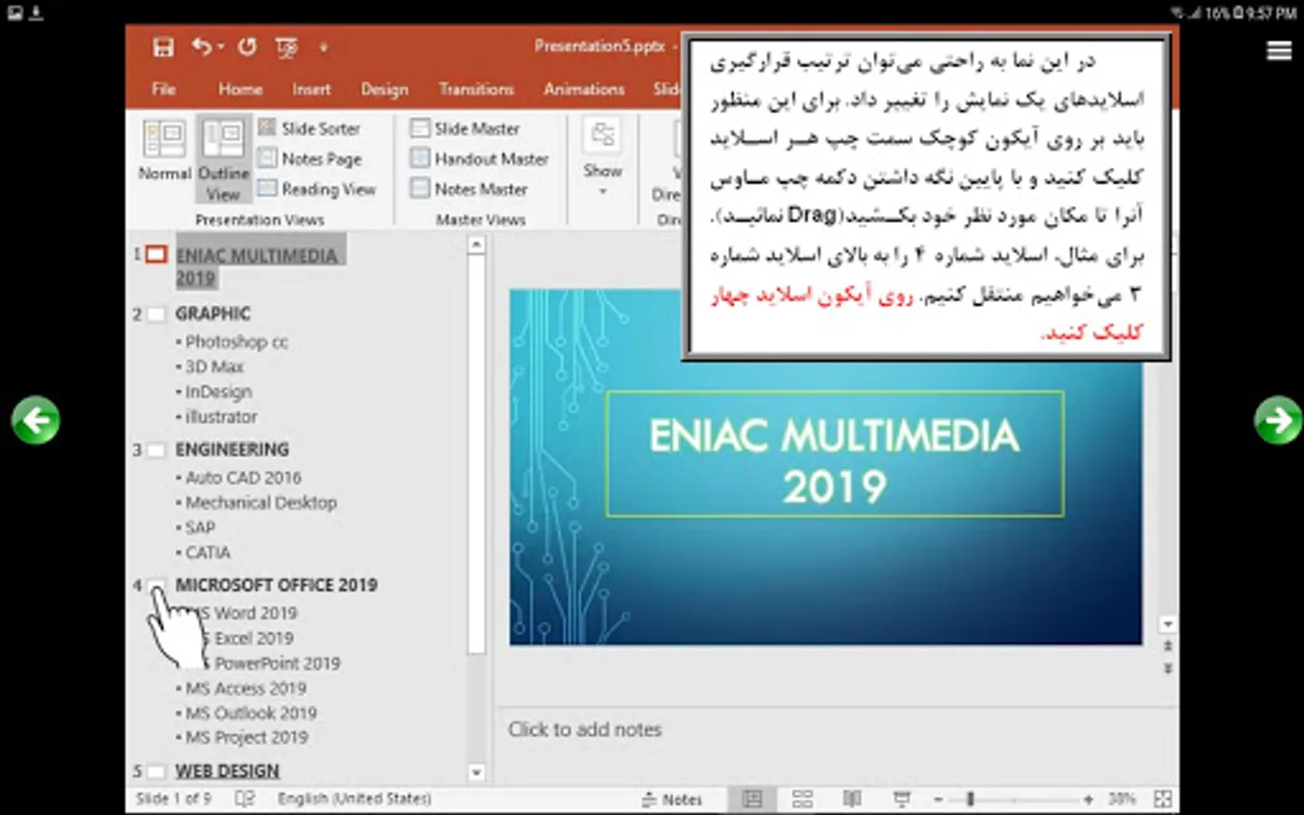This screenshot has width=1304, height=815.
Task: Toggle the Notes button in status bar
Action: pyautogui.click(x=672, y=800)
